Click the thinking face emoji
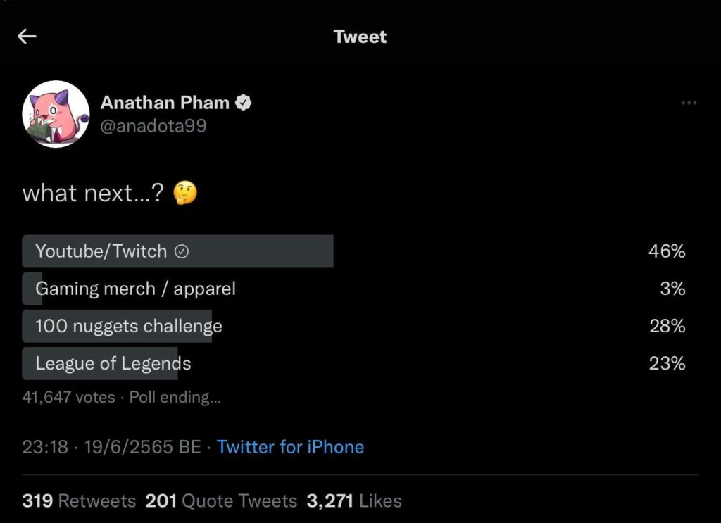721x523 pixels. (184, 194)
